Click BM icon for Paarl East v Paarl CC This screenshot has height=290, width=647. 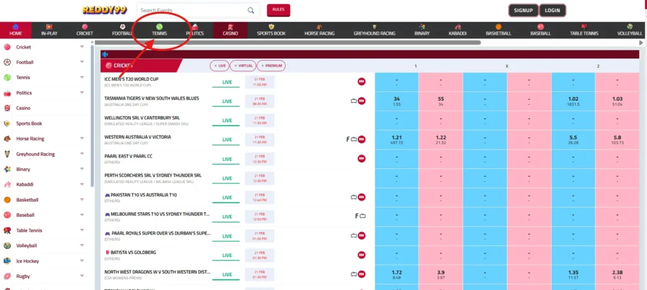click(x=361, y=159)
